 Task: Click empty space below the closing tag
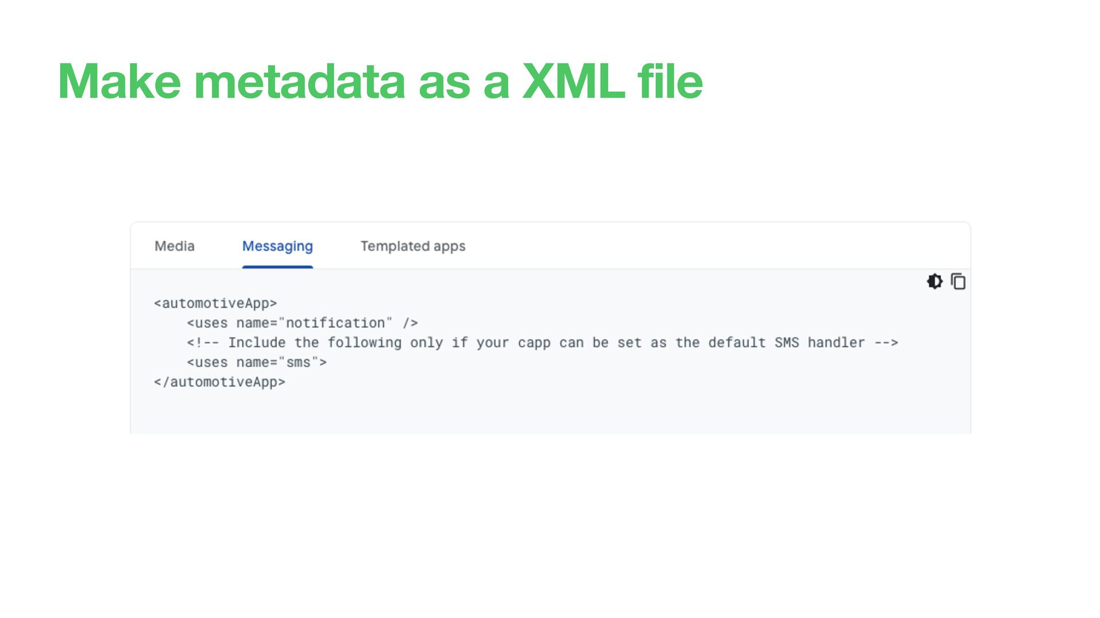pyautogui.click(x=550, y=412)
